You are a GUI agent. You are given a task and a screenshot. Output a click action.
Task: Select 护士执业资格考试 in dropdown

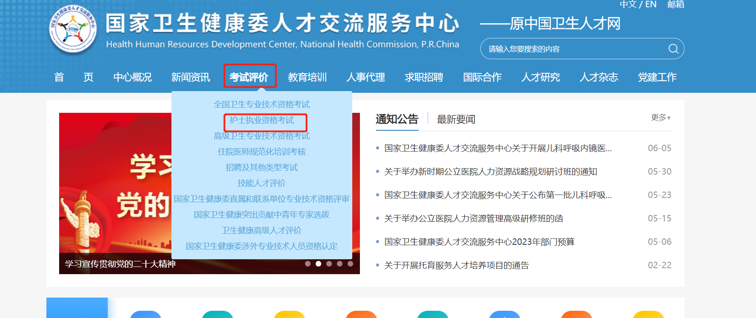click(262, 120)
